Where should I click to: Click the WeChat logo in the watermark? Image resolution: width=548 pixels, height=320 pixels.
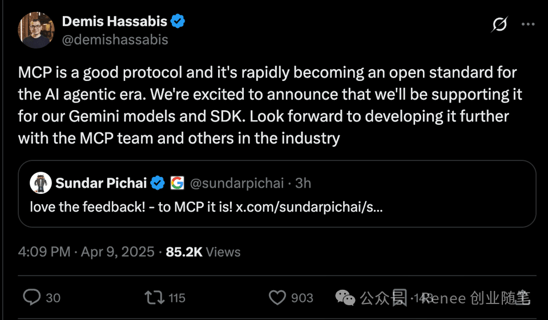point(345,297)
